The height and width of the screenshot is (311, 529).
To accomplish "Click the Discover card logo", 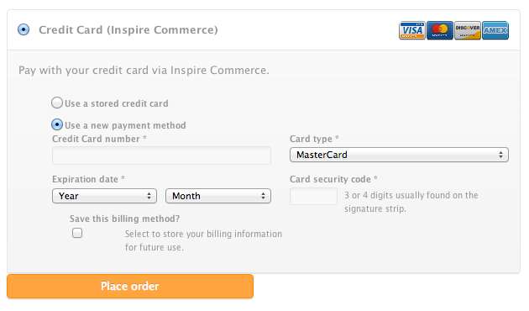I will (467, 30).
